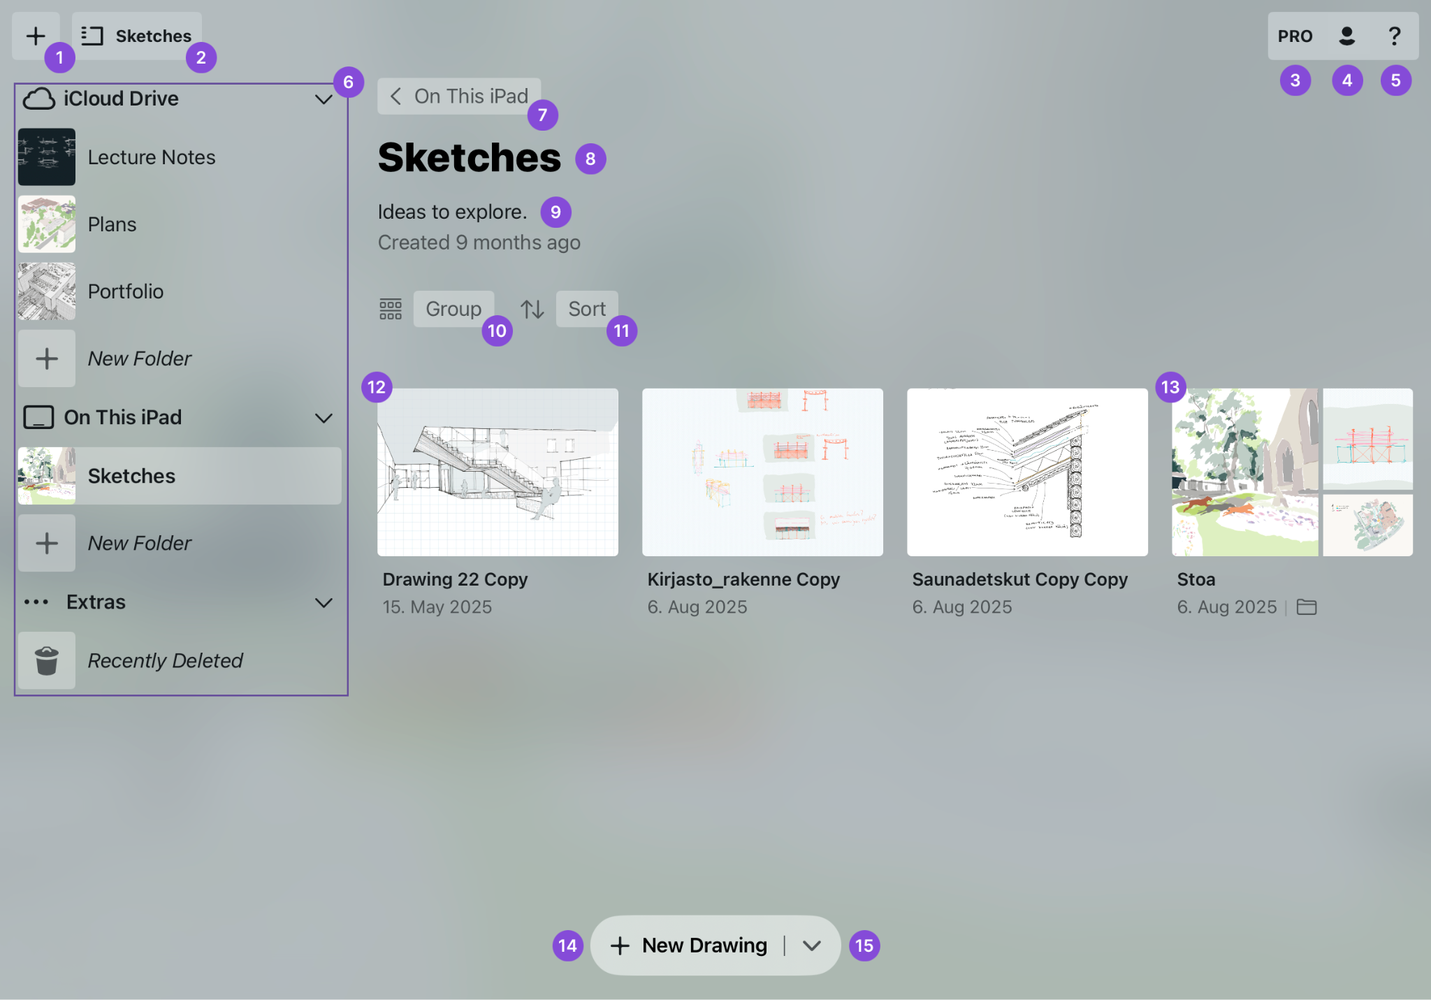The width and height of the screenshot is (1431, 1000).
Task: Click the iCloud Drive cloud icon
Action: tap(38, 99)
